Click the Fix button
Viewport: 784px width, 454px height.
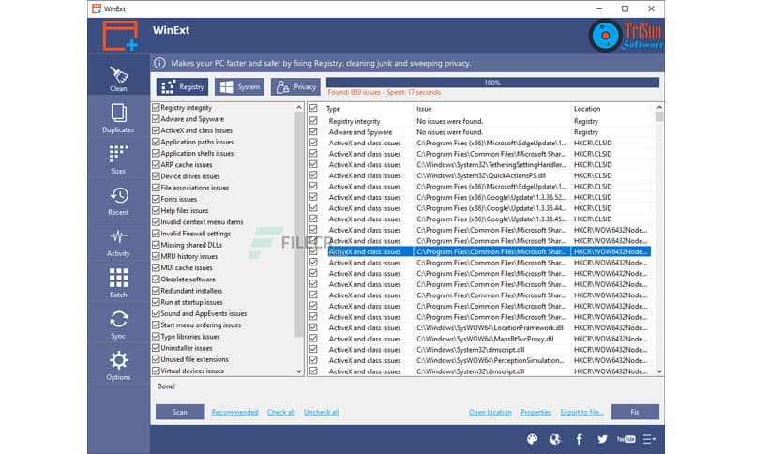(635, 412)
